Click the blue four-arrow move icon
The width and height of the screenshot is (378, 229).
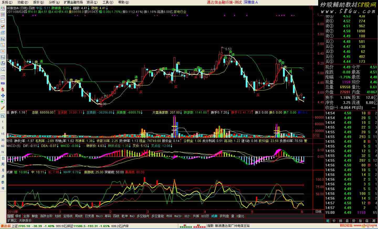click(x=3, y=95)
